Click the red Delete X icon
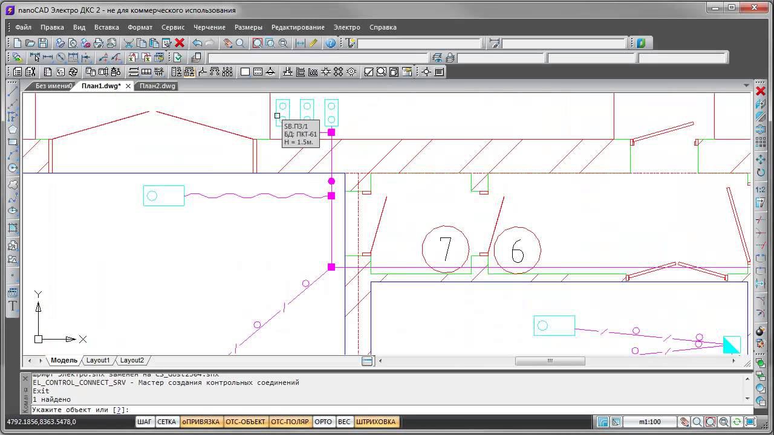 pyautogui.click(x=180, y=43)
